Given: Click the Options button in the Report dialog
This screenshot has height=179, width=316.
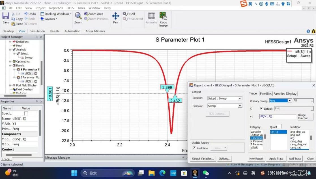Looking at the screenshot, I should point(225,159).
